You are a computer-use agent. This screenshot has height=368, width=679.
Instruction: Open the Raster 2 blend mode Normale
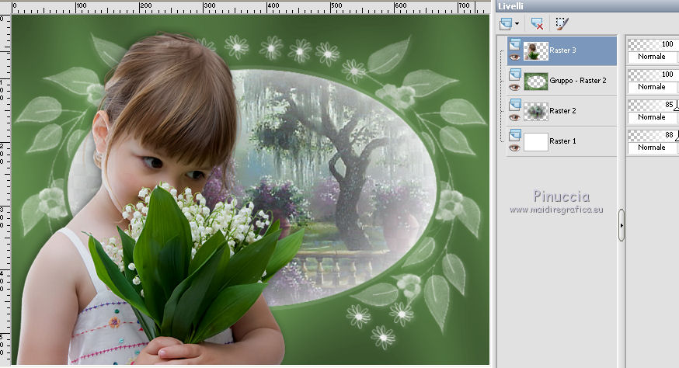point(652,117)
